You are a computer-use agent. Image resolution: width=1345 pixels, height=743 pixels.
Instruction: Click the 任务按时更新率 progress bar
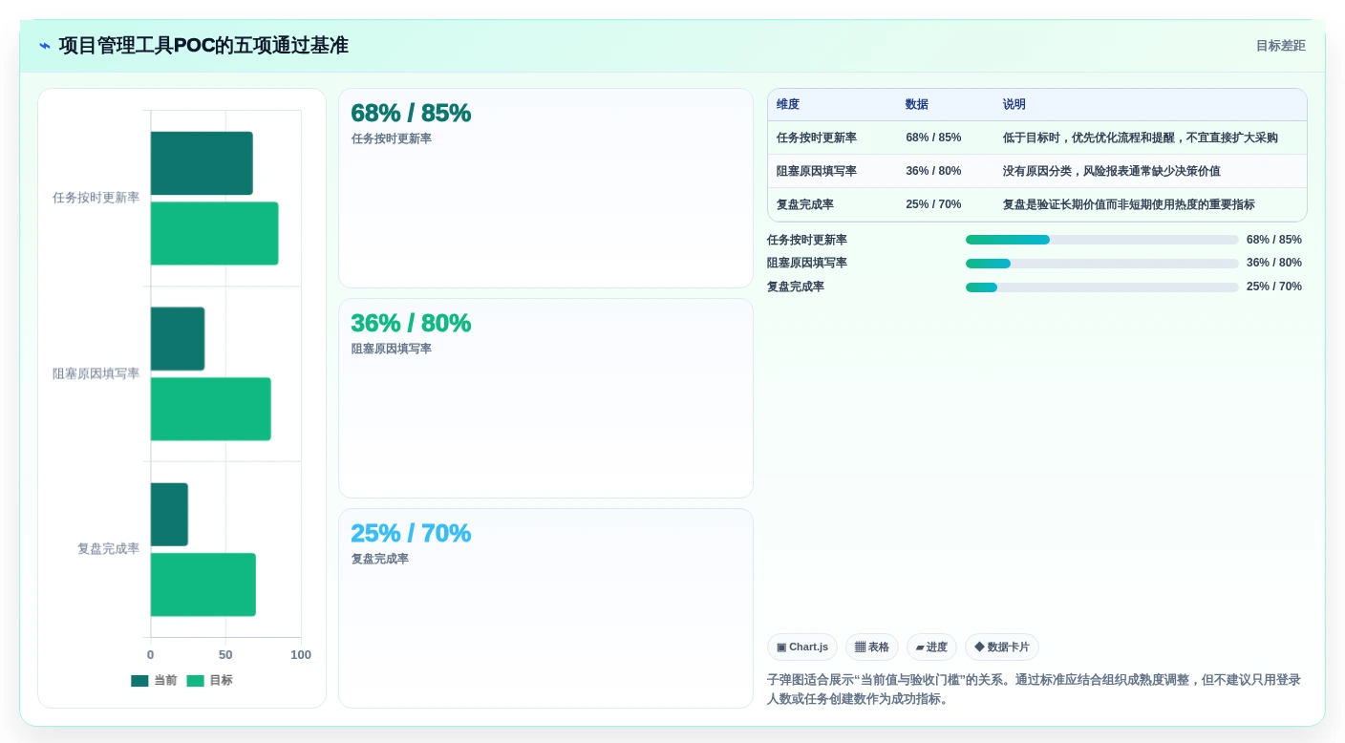1102,240
